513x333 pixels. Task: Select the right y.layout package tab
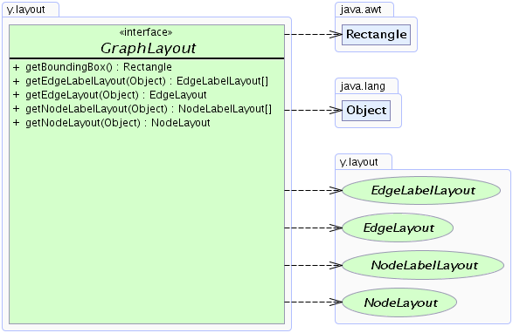(x=364, y=161)
